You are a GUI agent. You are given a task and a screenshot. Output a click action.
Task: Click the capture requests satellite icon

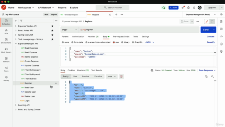click(x=183, y=8)
